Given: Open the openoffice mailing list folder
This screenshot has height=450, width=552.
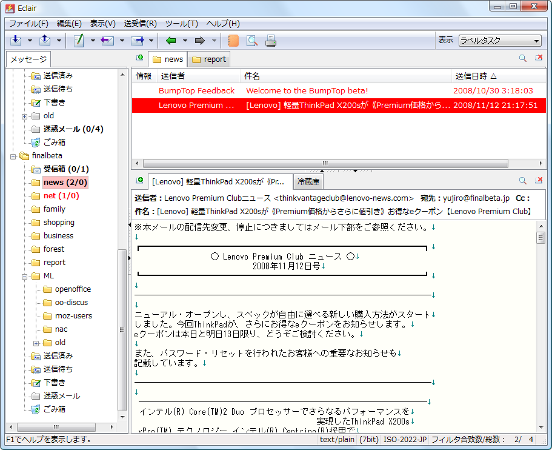Looking at the screenshot, I should [73, 289].
